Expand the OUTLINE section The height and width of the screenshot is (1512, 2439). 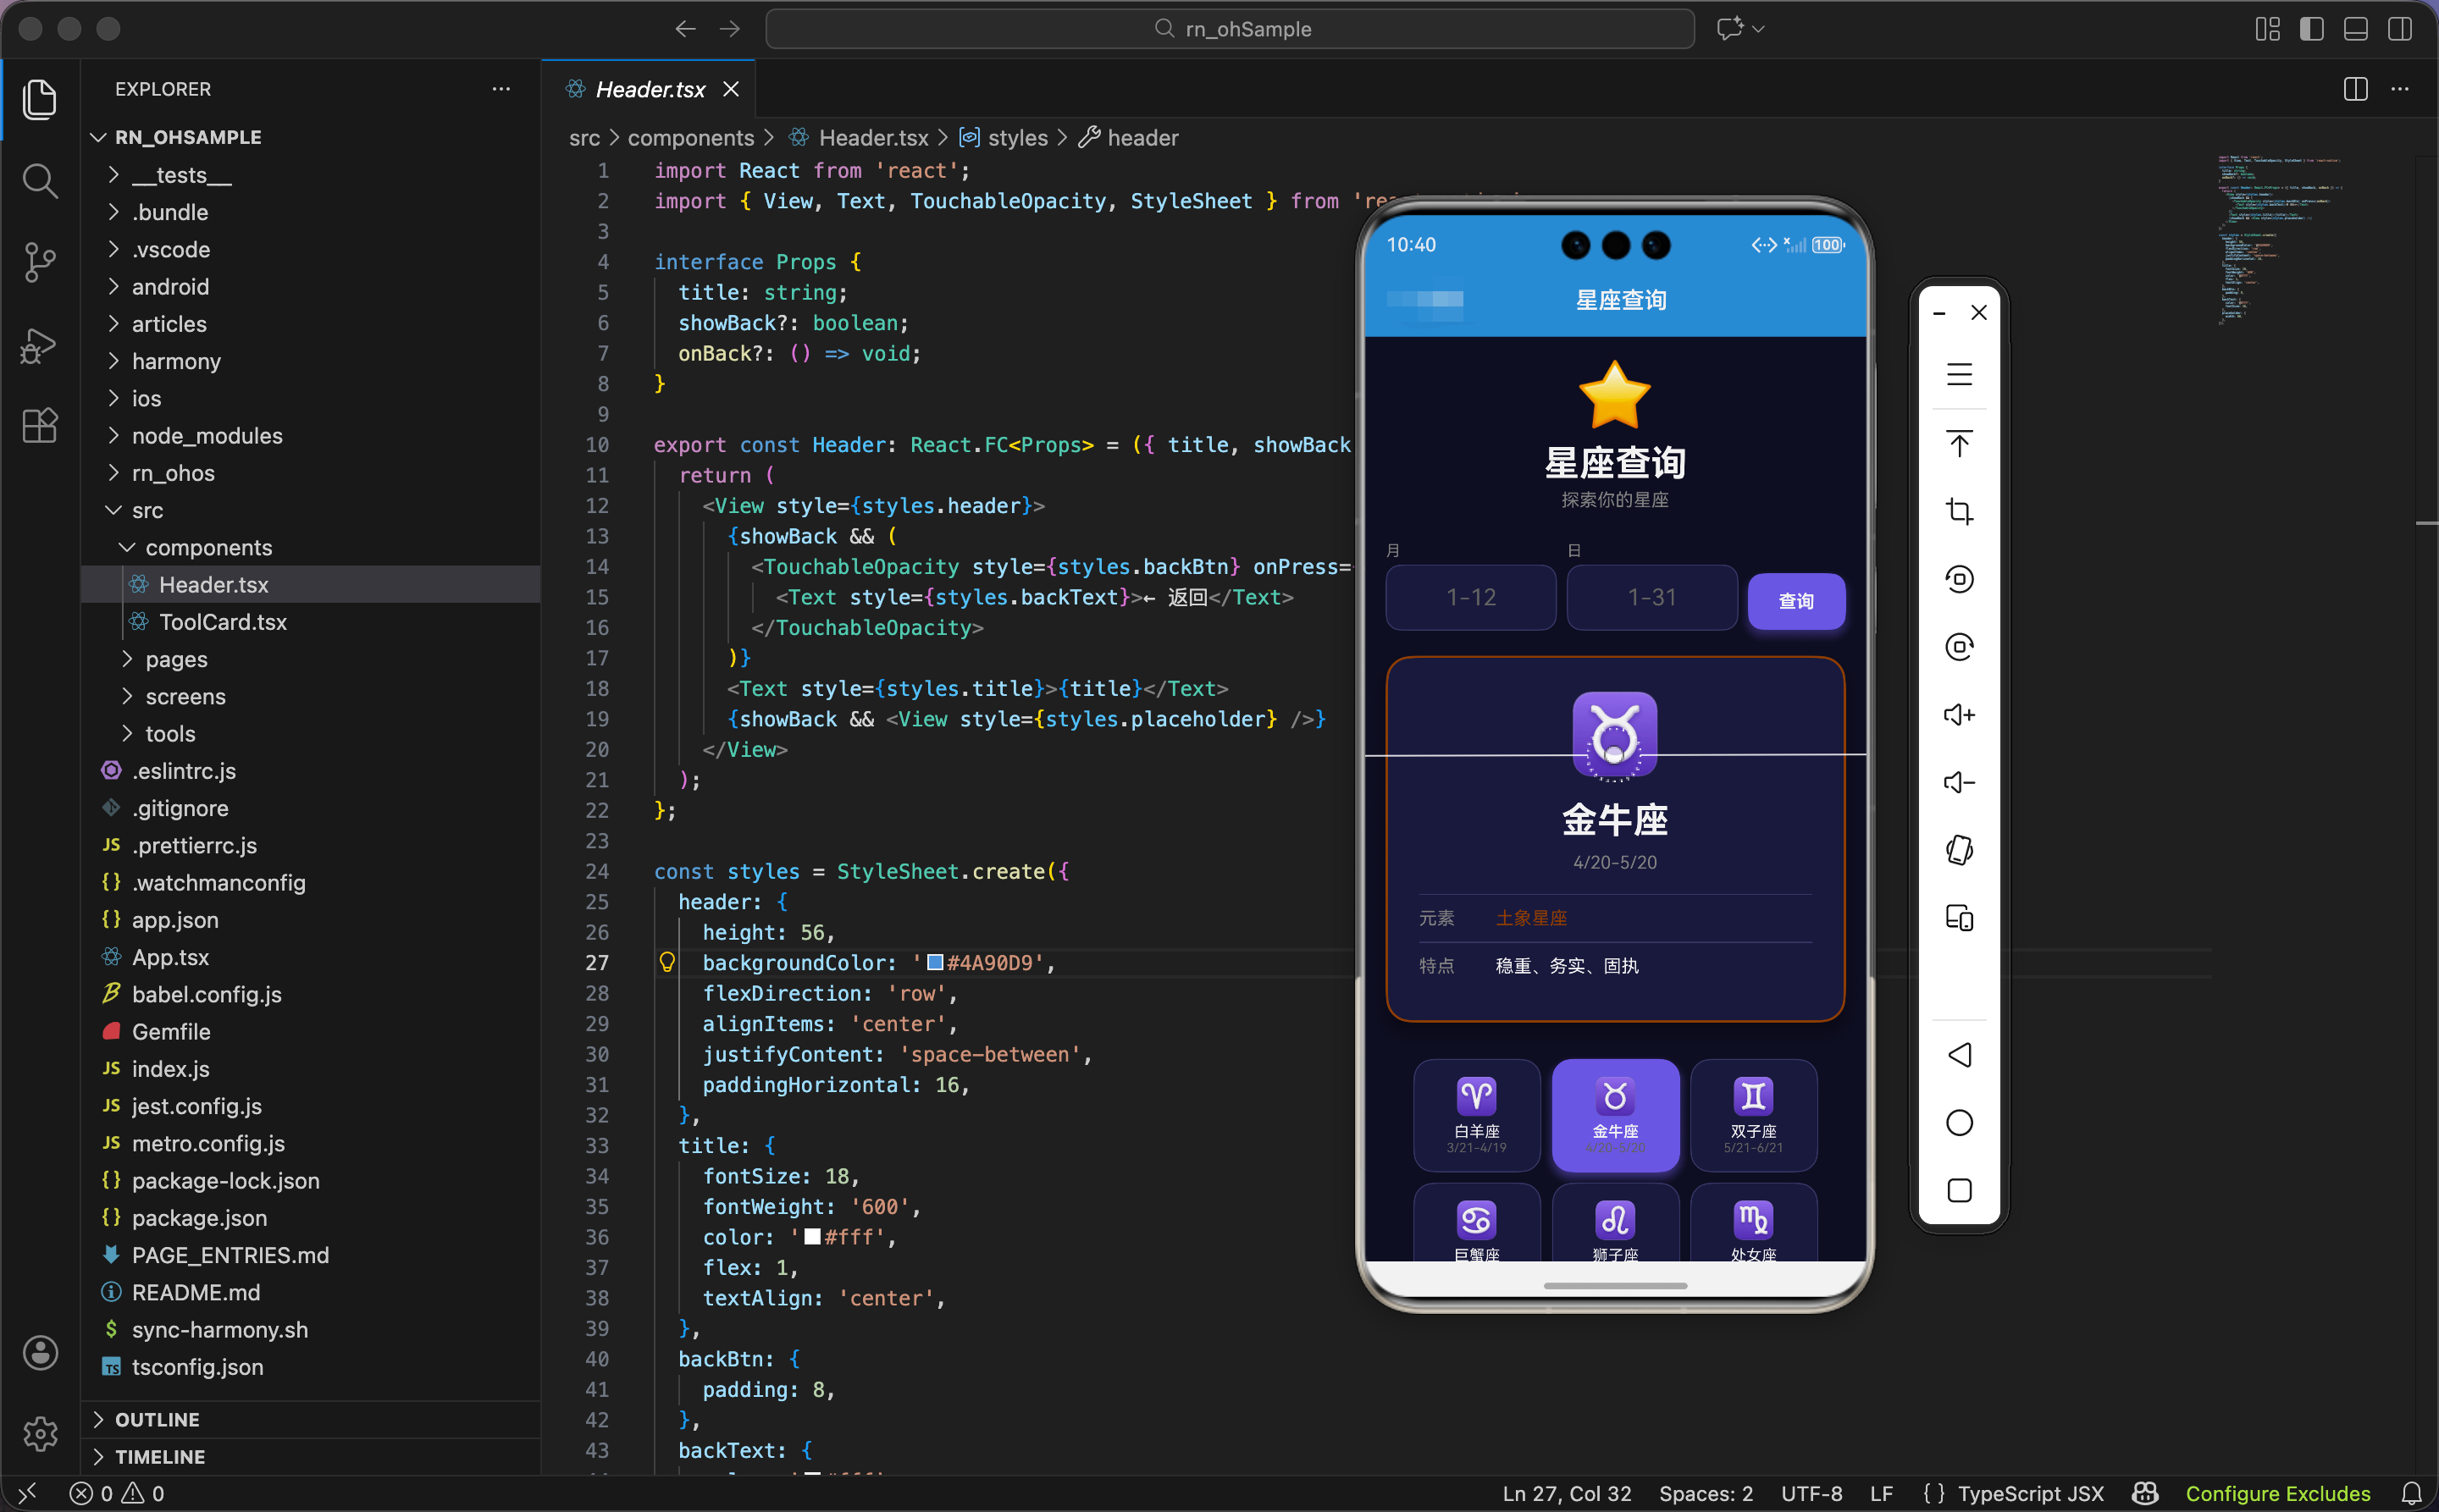pos(157,1419)
